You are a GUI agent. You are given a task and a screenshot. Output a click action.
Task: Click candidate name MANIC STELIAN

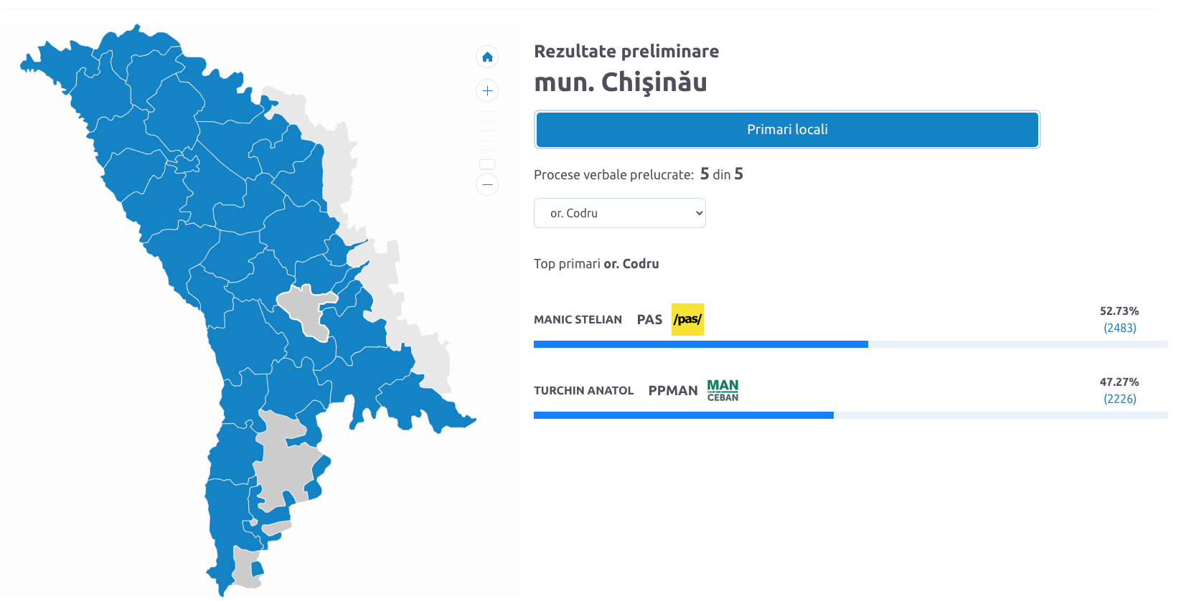click(578, 320)
